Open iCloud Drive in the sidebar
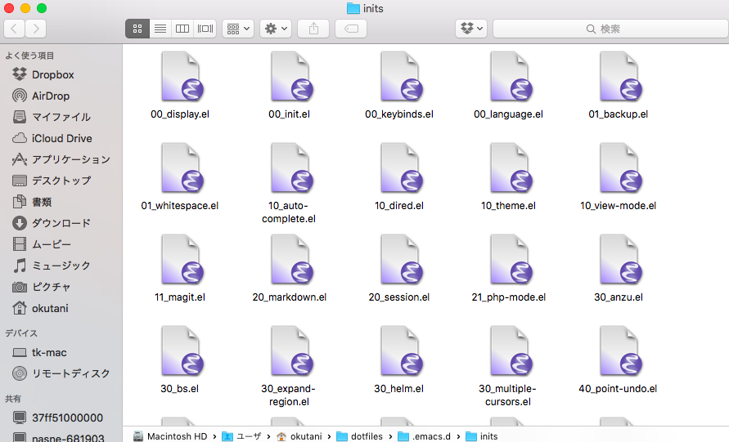This screenshot has width=729, height=442. point(61,138)
